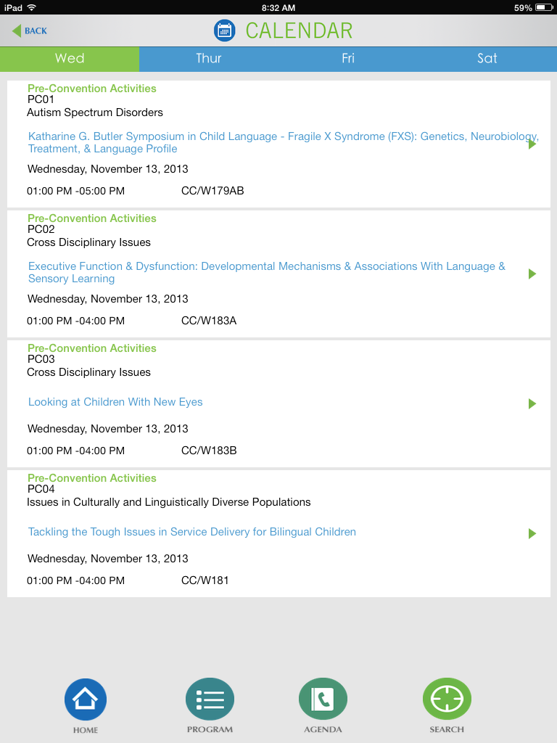This screenshot has height=743, width=557.
Task: Click the blue calendar icon in the header
Action: pyautogui.click(x=225, y=30)
